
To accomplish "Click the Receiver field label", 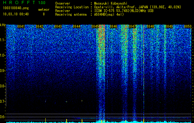I will click(x=63, y=11).
